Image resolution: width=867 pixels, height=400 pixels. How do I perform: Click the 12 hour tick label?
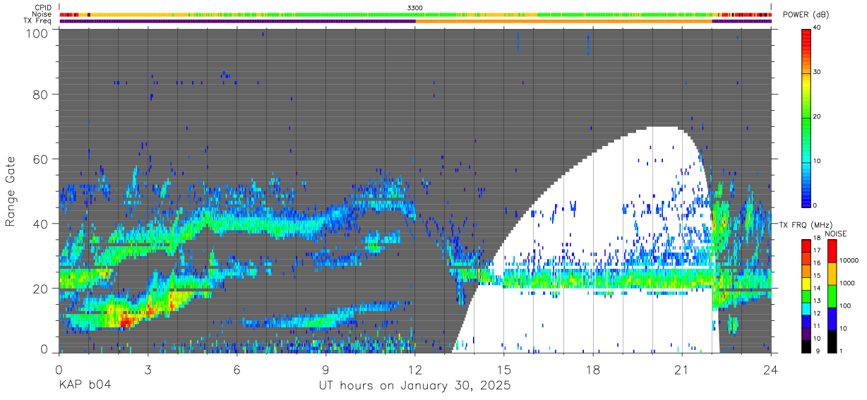click(x=415, y=370)
